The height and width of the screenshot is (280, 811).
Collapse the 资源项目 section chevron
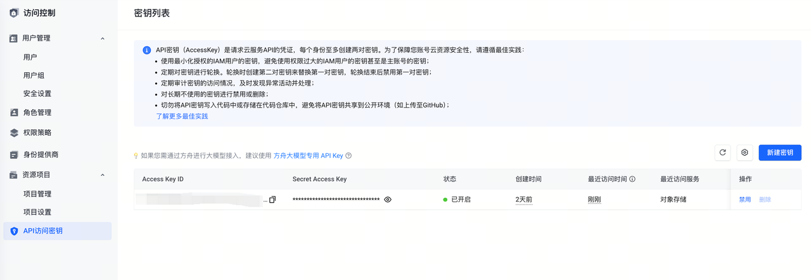pos(103,175)
